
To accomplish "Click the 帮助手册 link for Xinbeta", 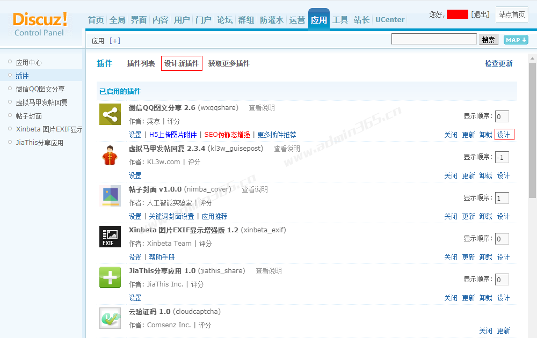I will click(x=162, y=257).
